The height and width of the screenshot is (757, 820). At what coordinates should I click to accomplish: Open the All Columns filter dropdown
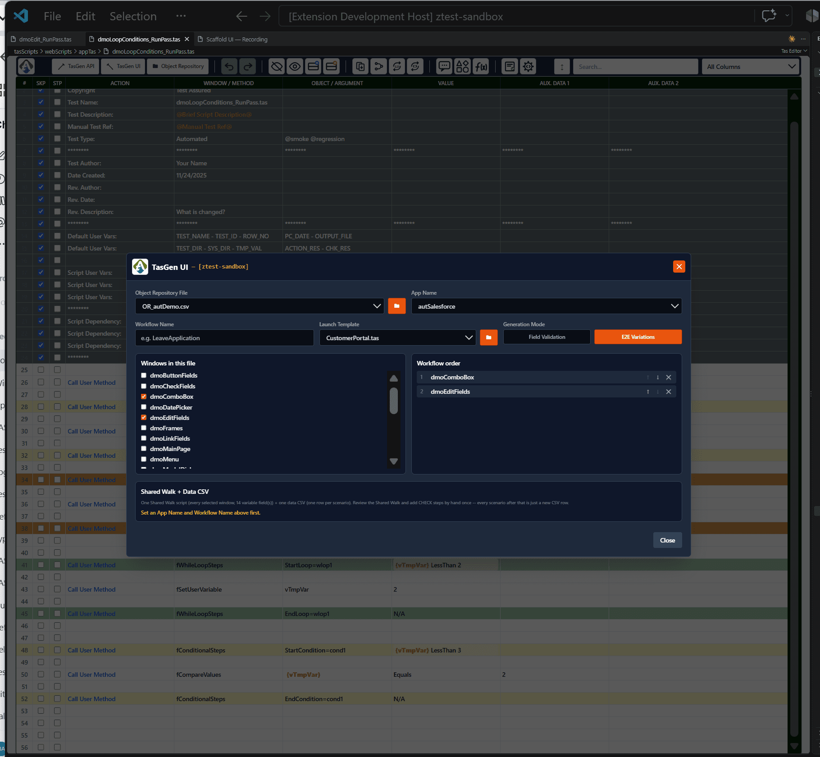tap(751, 67)
